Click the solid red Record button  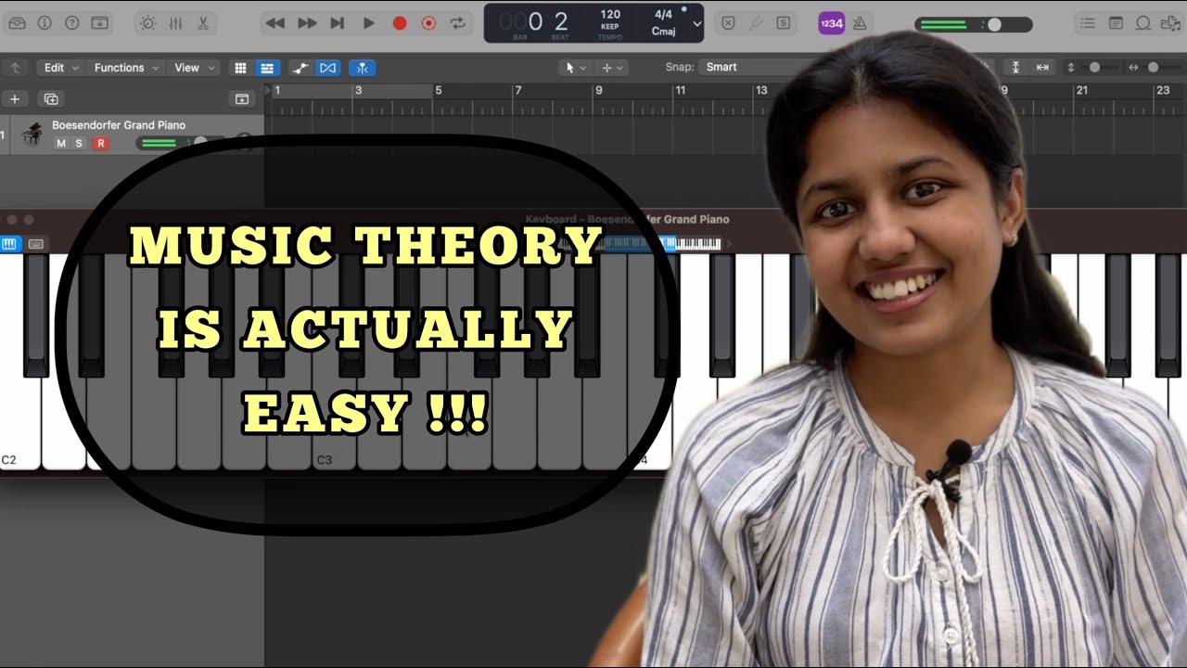coord(400,23)
